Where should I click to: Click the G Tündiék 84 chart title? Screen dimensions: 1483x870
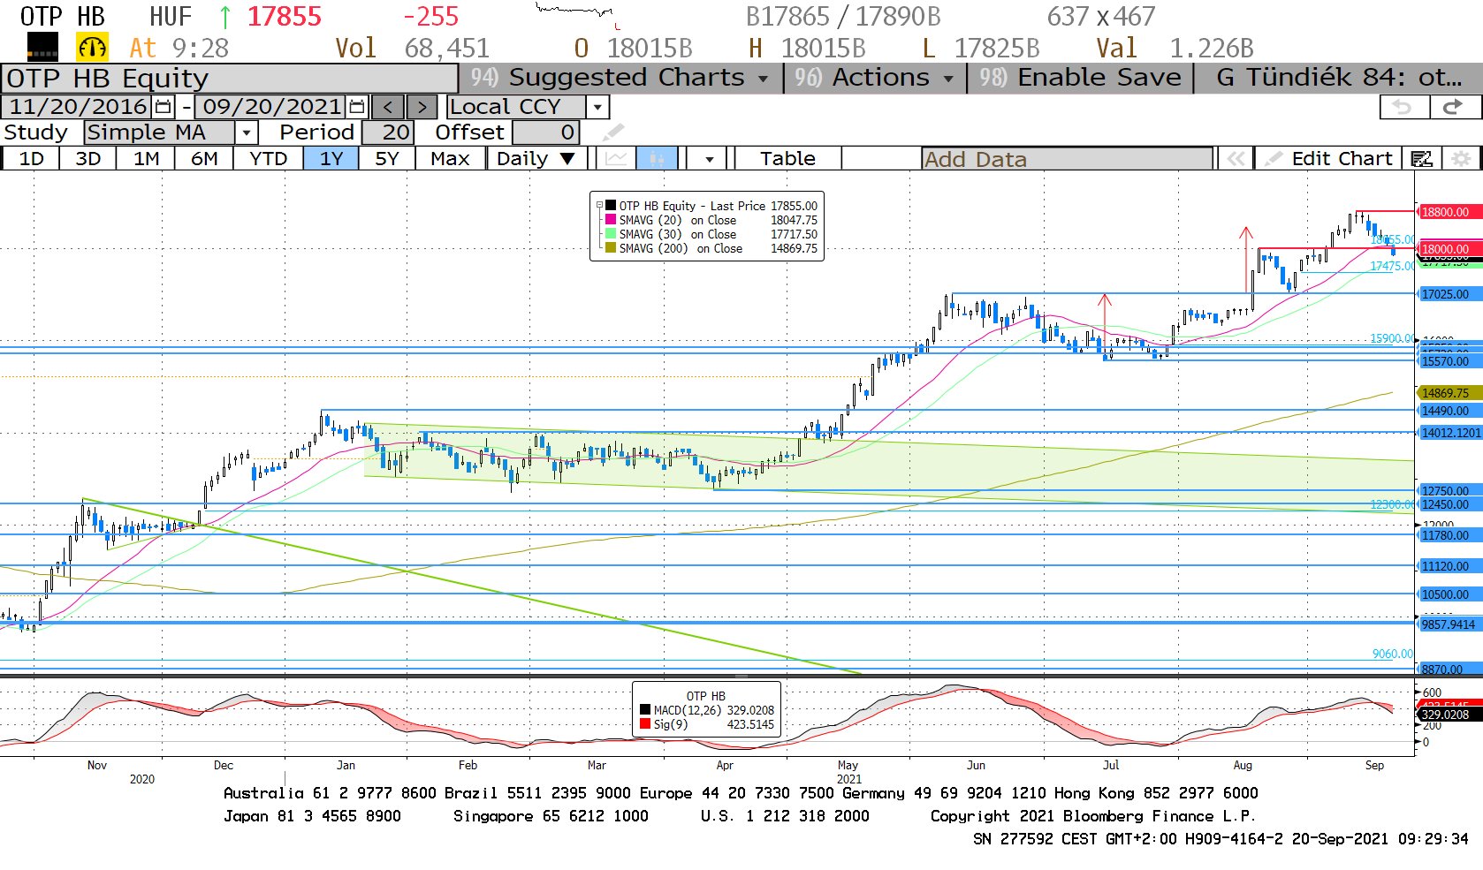click(1338, 78)
